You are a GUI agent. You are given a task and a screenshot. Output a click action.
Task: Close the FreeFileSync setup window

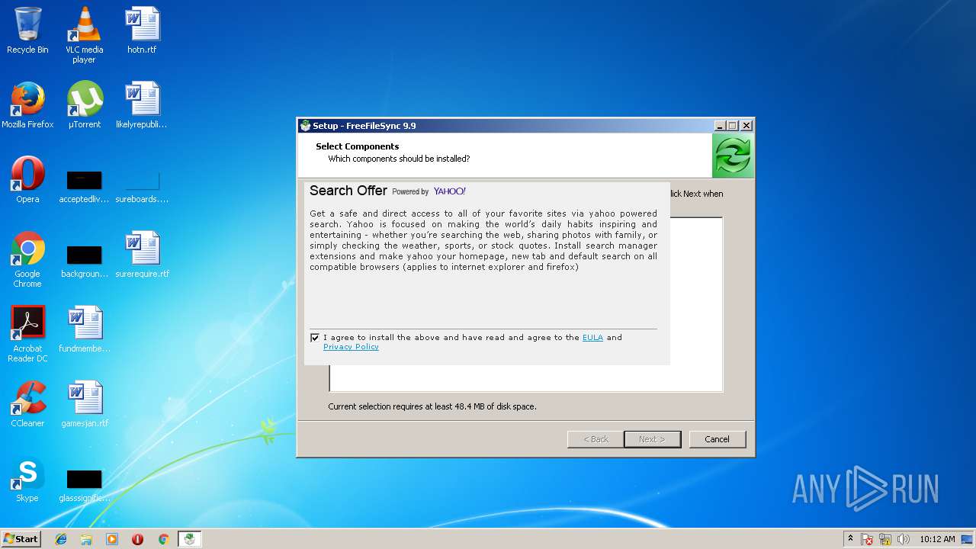coord(746,126)
